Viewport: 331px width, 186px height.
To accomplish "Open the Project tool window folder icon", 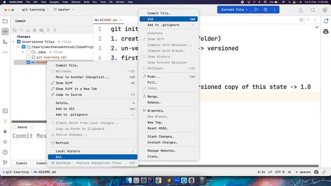I will pos(5,21).
